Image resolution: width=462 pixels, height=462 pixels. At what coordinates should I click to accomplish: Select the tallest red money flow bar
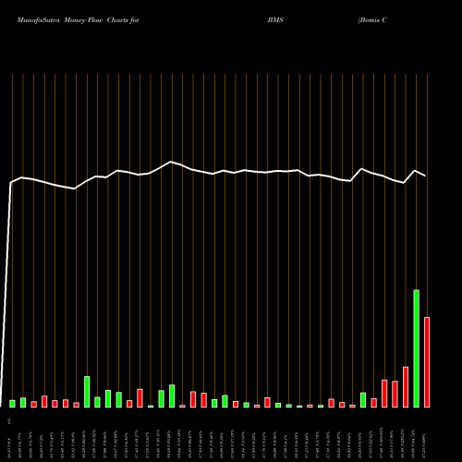point(427,362)
